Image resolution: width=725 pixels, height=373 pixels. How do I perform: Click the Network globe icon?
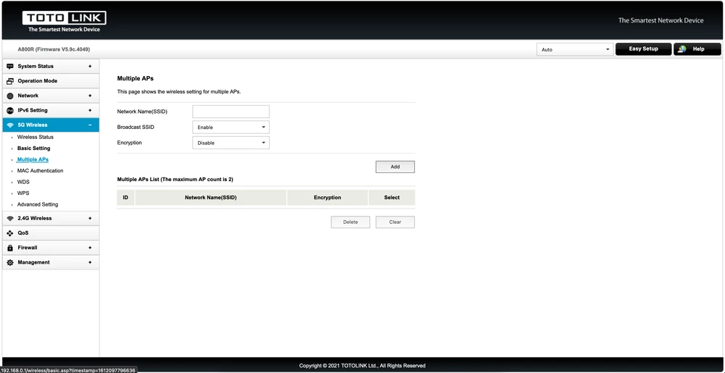point(10,96)
